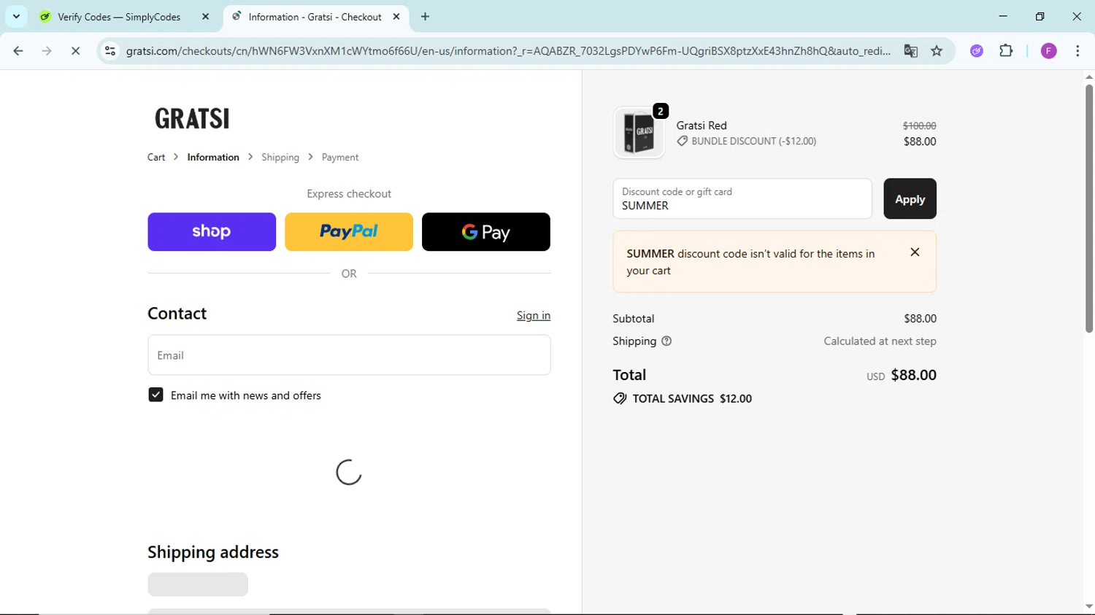
Task: Open the Extensions puzzle icon
Action: [x=1006, y=51]
